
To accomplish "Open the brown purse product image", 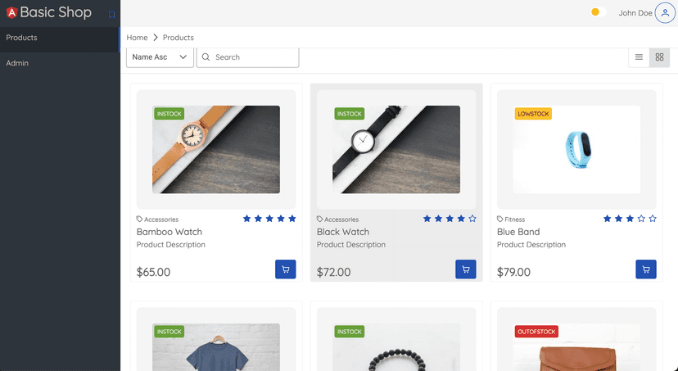I will [576, 347].
